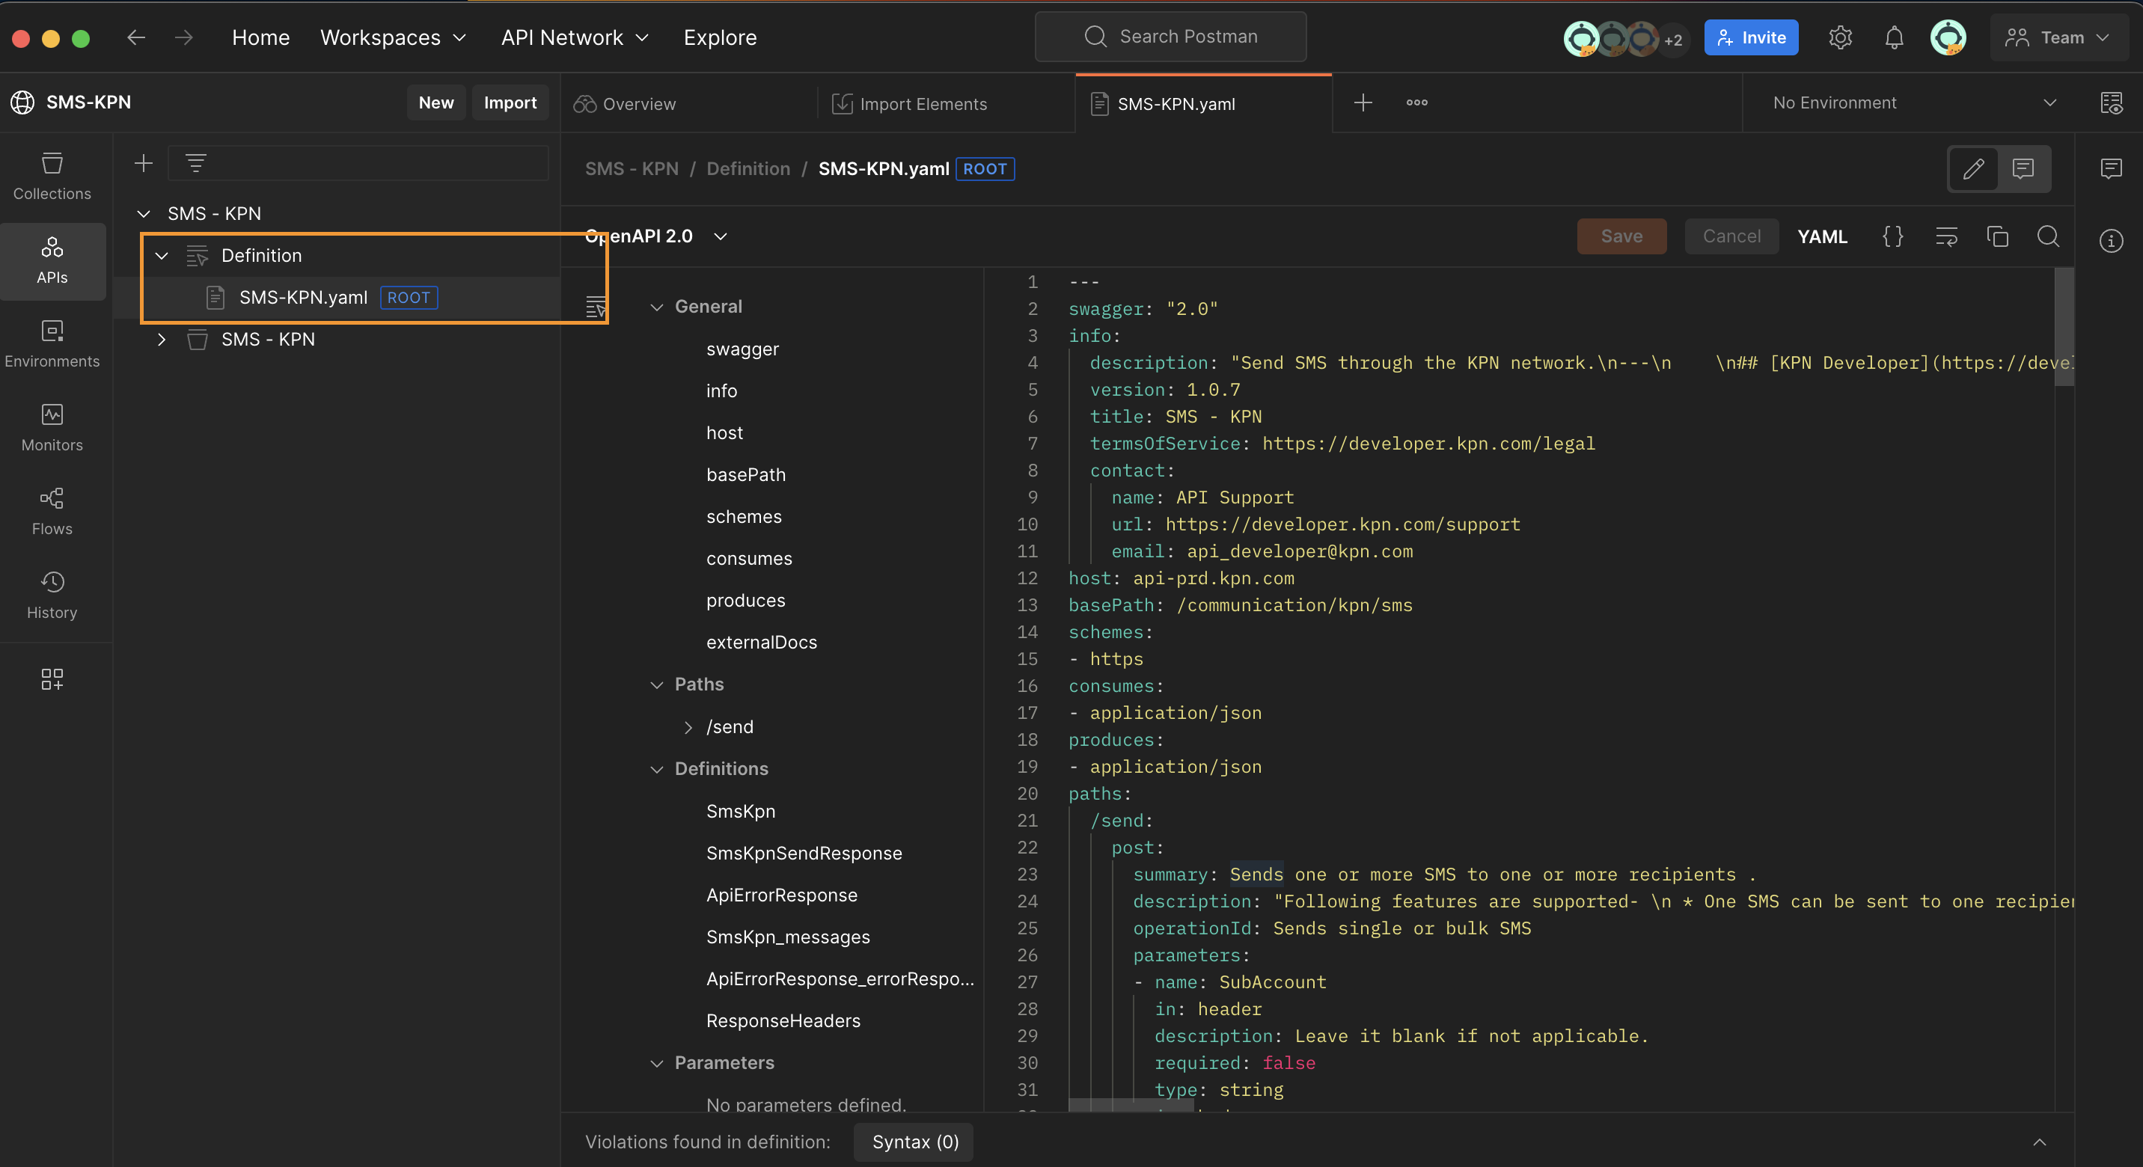Select the SMS-KPN.yaml tab

point(1204,104)
